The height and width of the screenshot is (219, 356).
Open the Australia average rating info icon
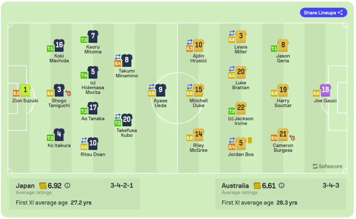pos(281,186)
